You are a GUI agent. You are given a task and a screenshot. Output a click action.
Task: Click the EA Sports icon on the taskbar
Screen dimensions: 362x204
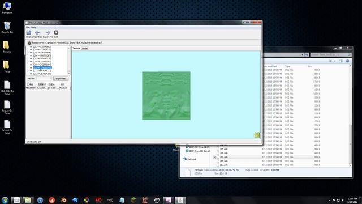98,200
